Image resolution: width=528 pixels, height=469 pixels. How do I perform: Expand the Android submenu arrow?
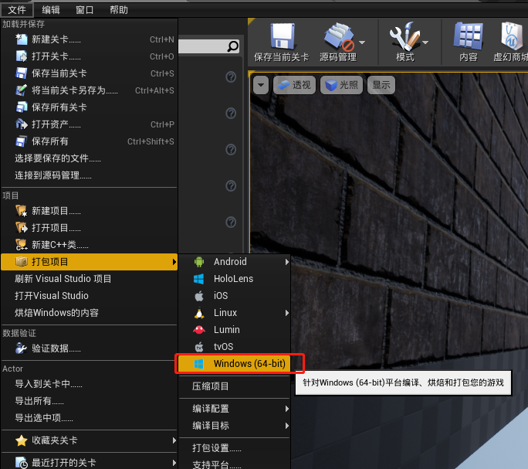(x=287, y=262)
